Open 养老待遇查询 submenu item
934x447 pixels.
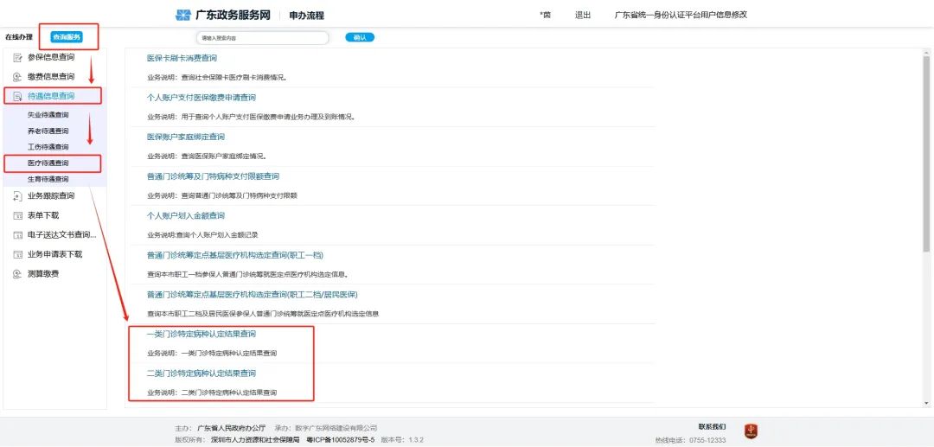48,131
